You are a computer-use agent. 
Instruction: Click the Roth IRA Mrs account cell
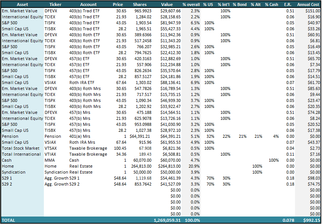(82, 142)
